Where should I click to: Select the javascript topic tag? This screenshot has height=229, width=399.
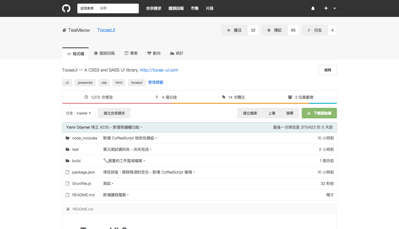85,83
